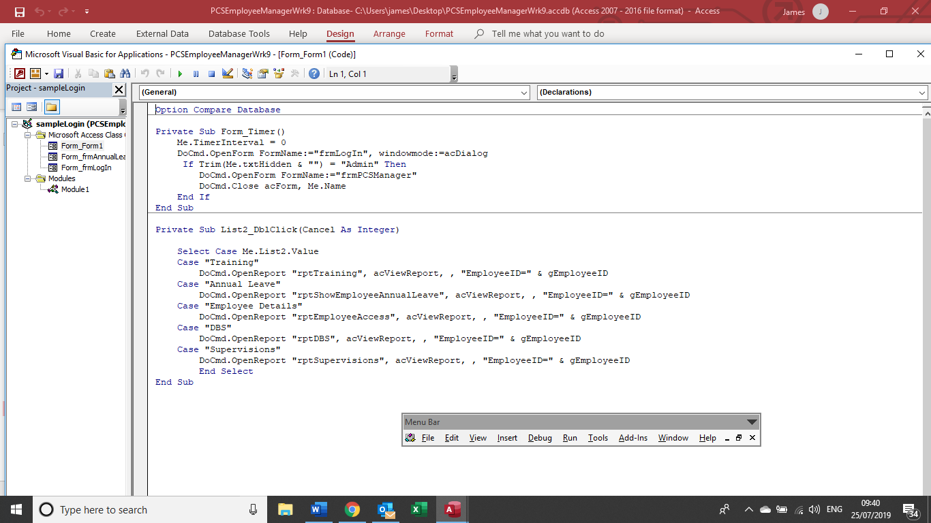The width and height of the screenshot is (931, 523).
Task: Collapse the Modules folder in project tree
Action: tap(28, 178)
